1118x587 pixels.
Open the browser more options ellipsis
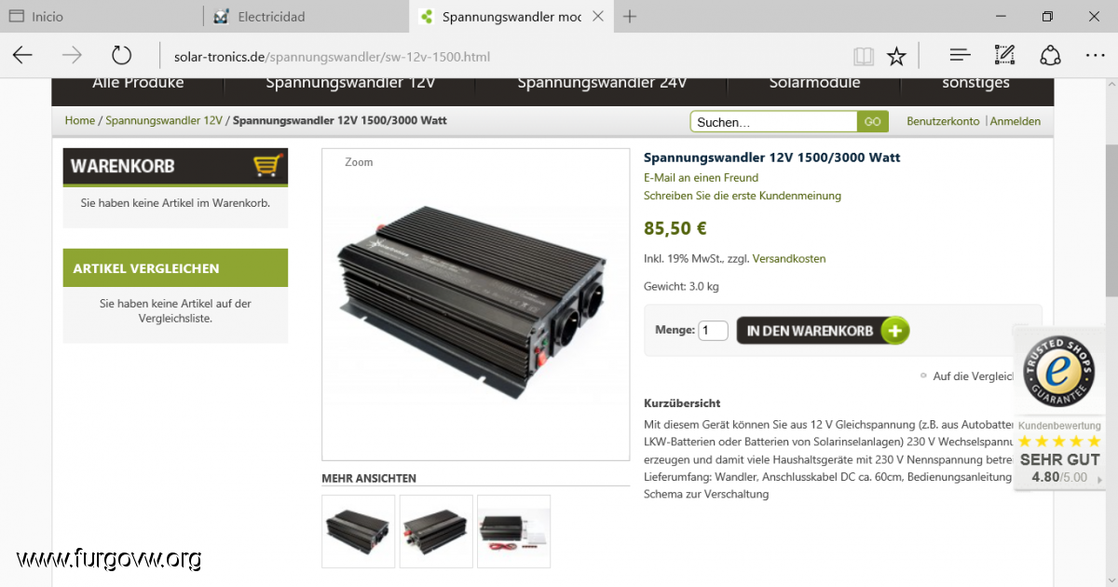1095,56
